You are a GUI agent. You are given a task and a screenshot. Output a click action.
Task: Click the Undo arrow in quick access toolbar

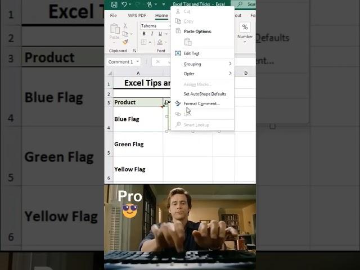click(x=124, y=4)
